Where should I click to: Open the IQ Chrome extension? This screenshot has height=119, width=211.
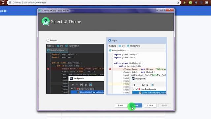click(x=196, y=2)
